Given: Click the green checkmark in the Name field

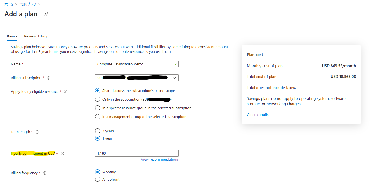Looking at the screenshot, I should [175, 64].
